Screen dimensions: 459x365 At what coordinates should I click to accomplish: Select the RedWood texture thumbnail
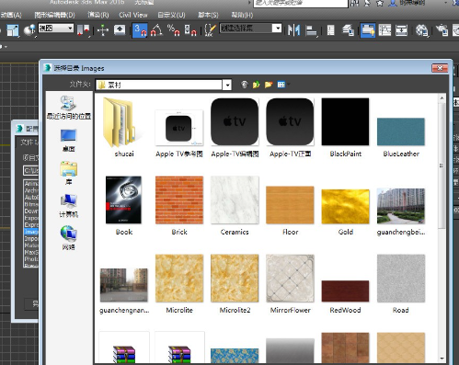pos(345,296)
